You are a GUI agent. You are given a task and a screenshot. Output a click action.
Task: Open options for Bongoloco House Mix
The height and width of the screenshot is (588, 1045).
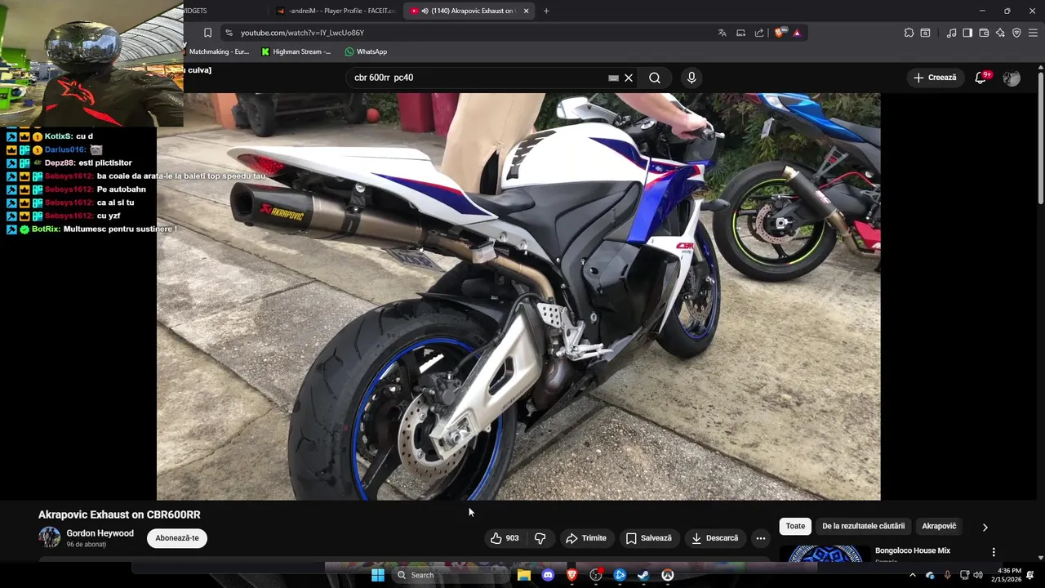(x=994, y=552)
